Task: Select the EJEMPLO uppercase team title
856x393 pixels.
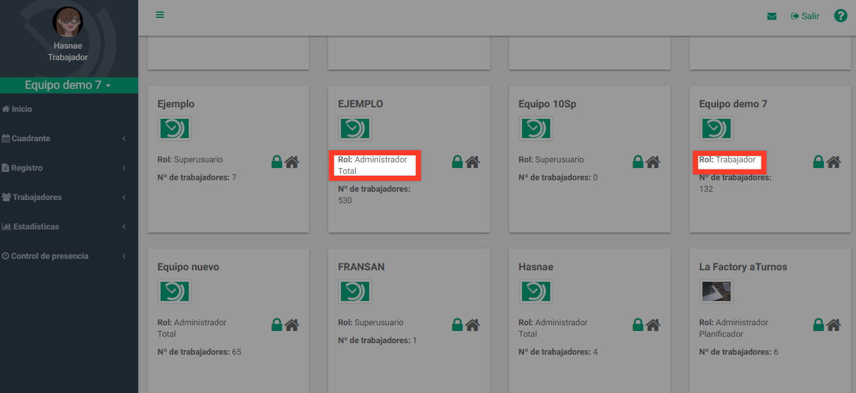Action: [360, 104]
